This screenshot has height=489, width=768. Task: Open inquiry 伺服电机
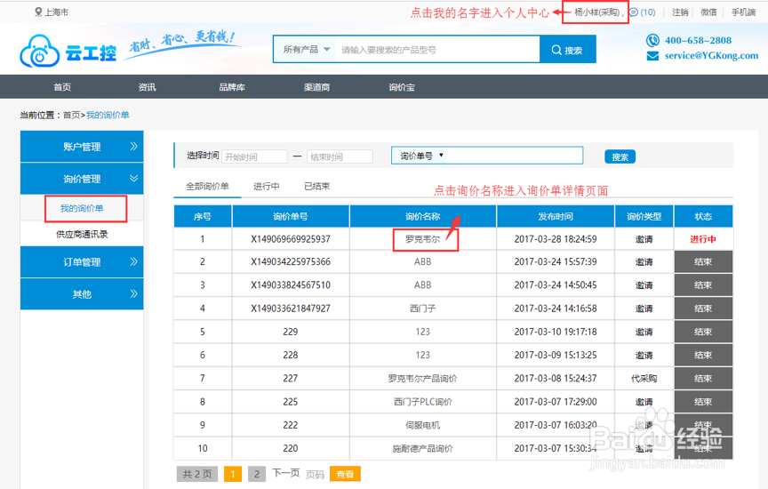423,425
